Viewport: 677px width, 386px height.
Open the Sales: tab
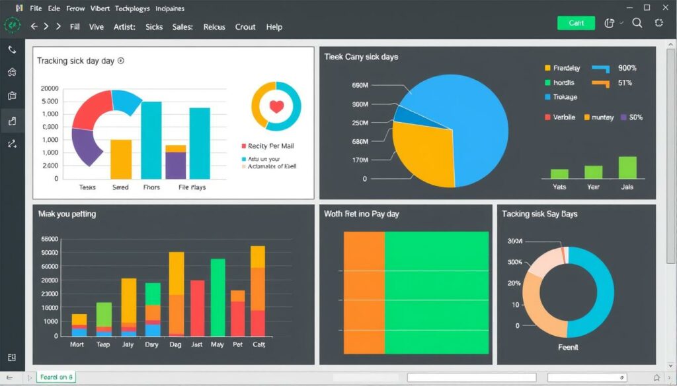[x=182, y=26]
